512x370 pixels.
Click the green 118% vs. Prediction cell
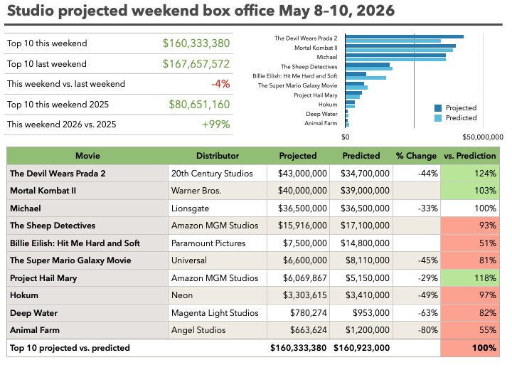coord(470,278)
